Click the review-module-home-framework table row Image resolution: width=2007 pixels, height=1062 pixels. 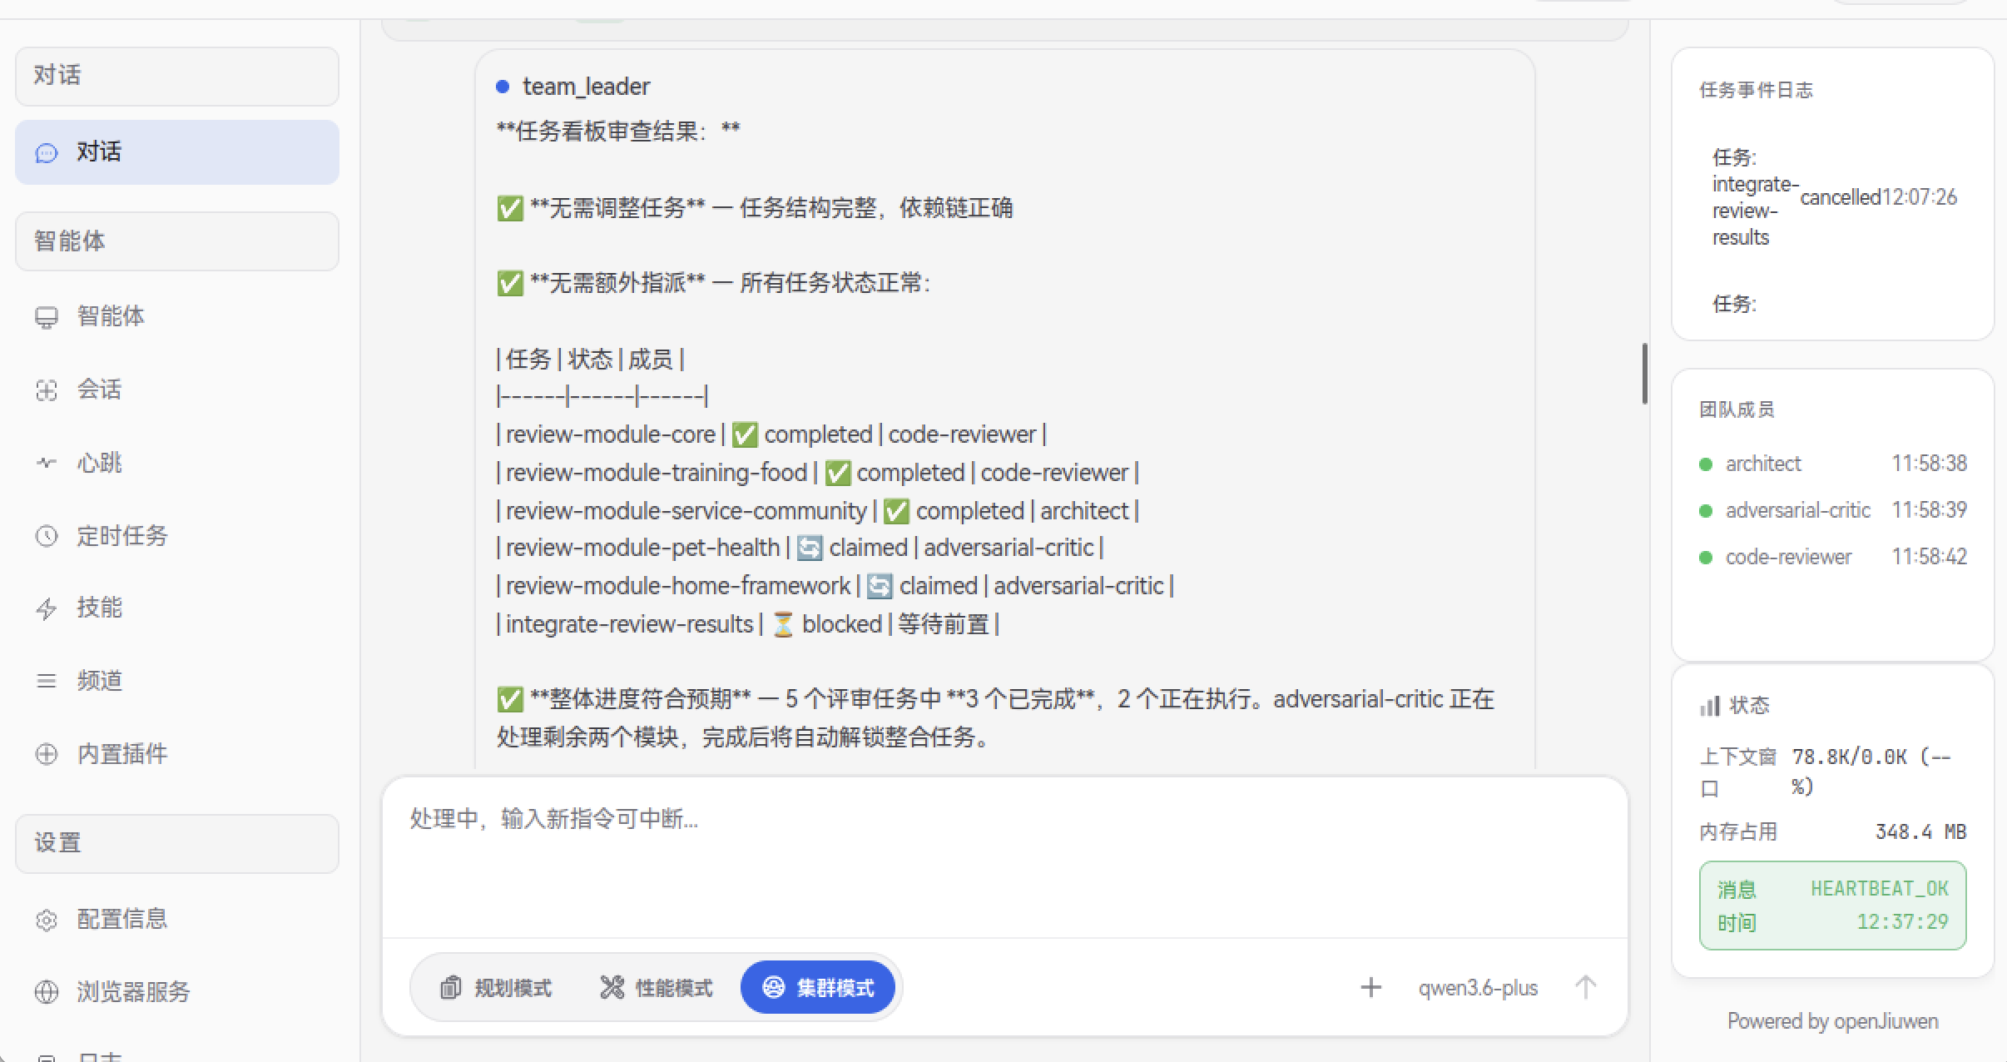tap(835, 586)
